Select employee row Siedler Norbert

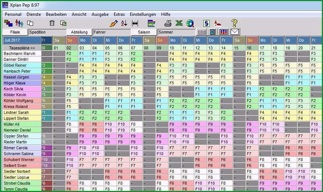[22, 172]
